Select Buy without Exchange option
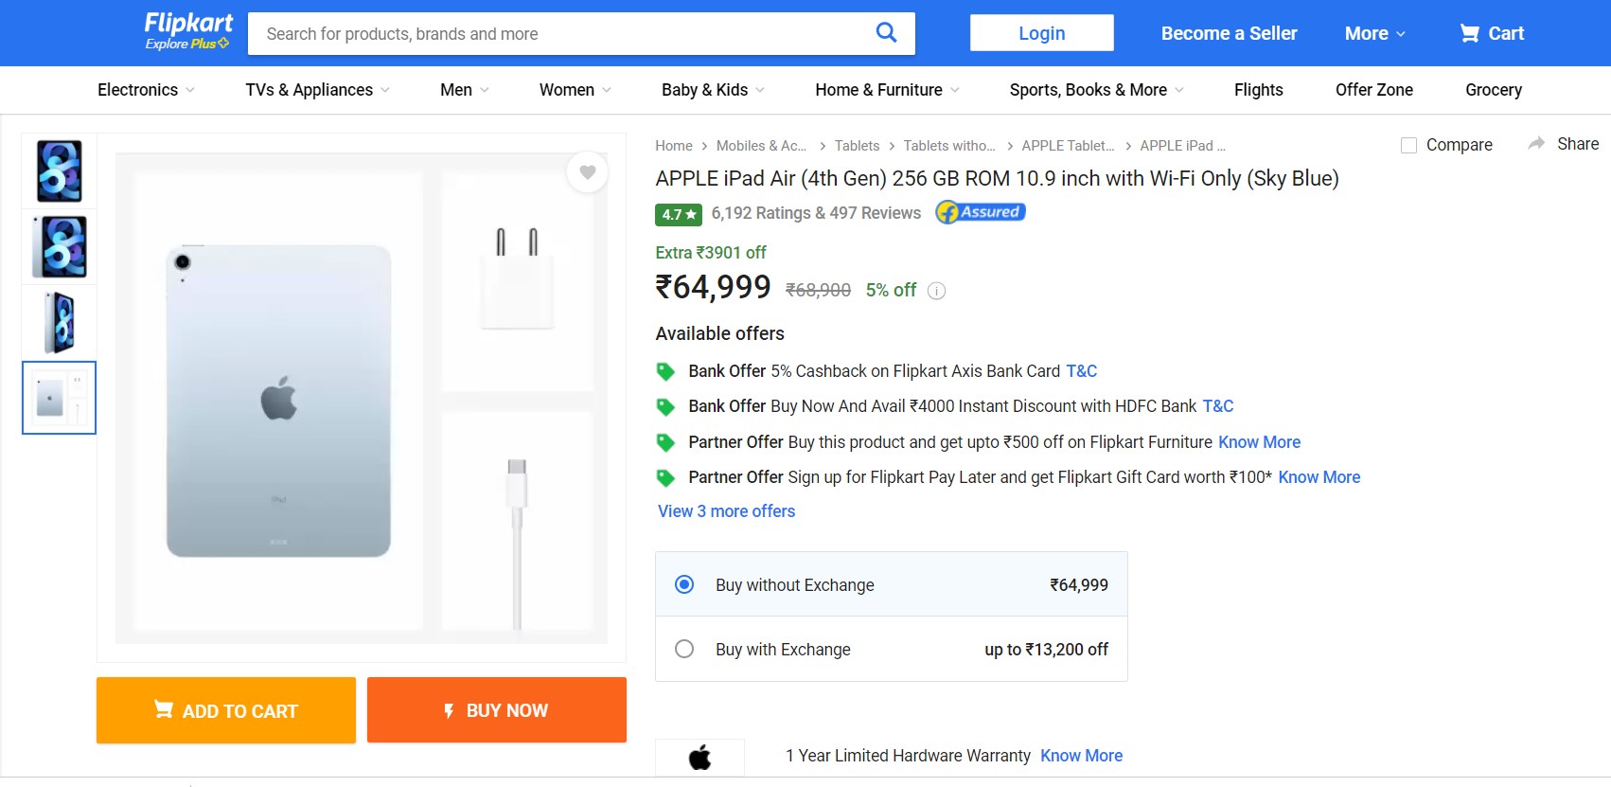The height and width of the screenshot is (787, 1611). (684, 584)
